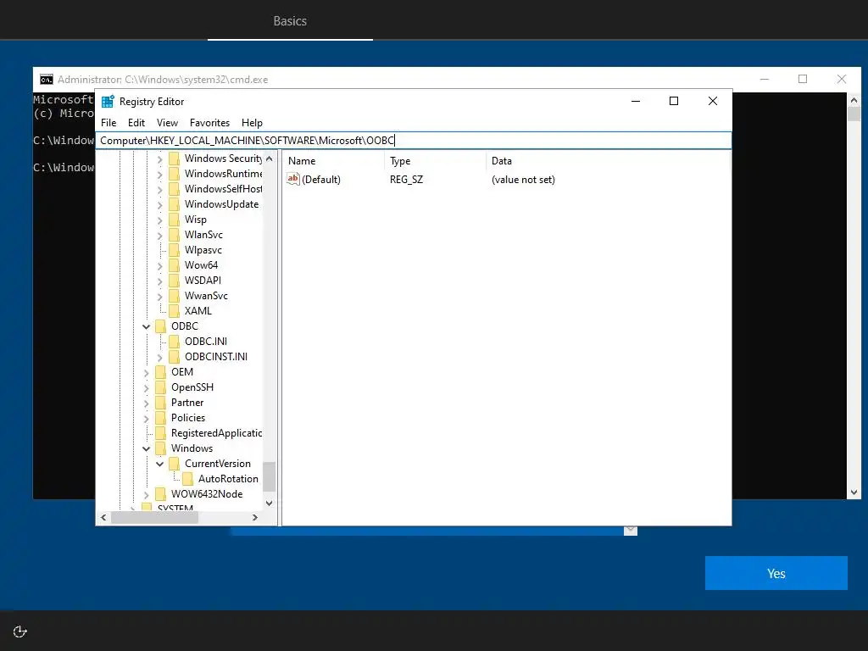
Task: Select the WindowsRuntime tree key
Action: pos(223,174)
